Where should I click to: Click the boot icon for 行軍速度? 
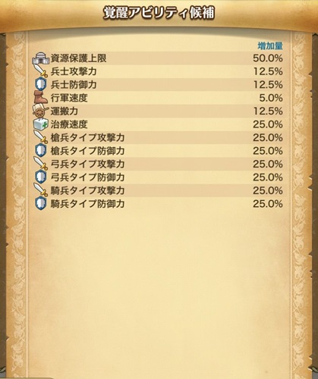(x=40, y=98)
